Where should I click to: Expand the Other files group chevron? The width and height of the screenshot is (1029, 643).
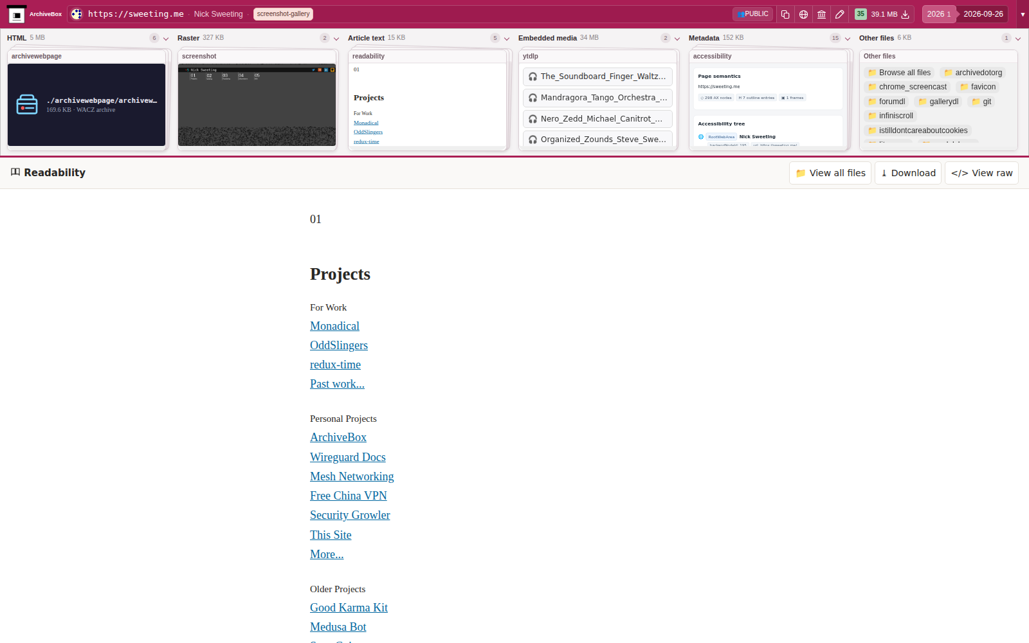click(1017, 39)
